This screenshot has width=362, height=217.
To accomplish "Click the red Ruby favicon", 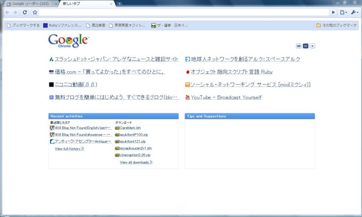I will click(x=187, y=72).
